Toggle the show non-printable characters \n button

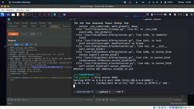pyautogui.click(x=31, y=45)
